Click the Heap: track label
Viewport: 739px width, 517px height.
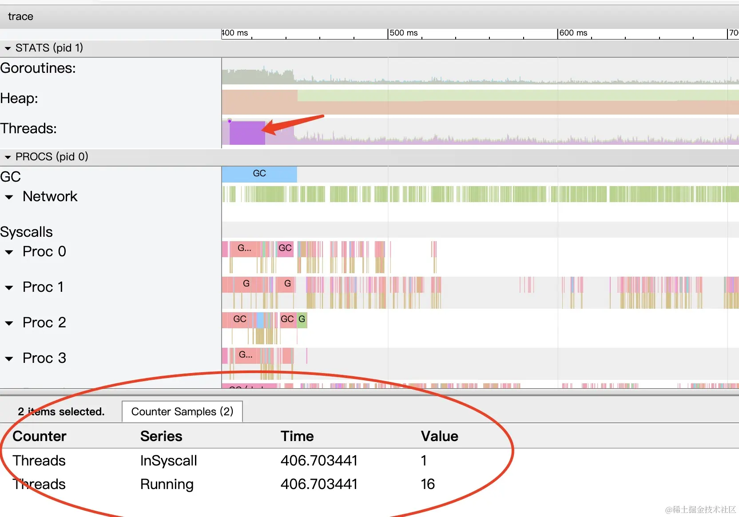coord(19,99)
